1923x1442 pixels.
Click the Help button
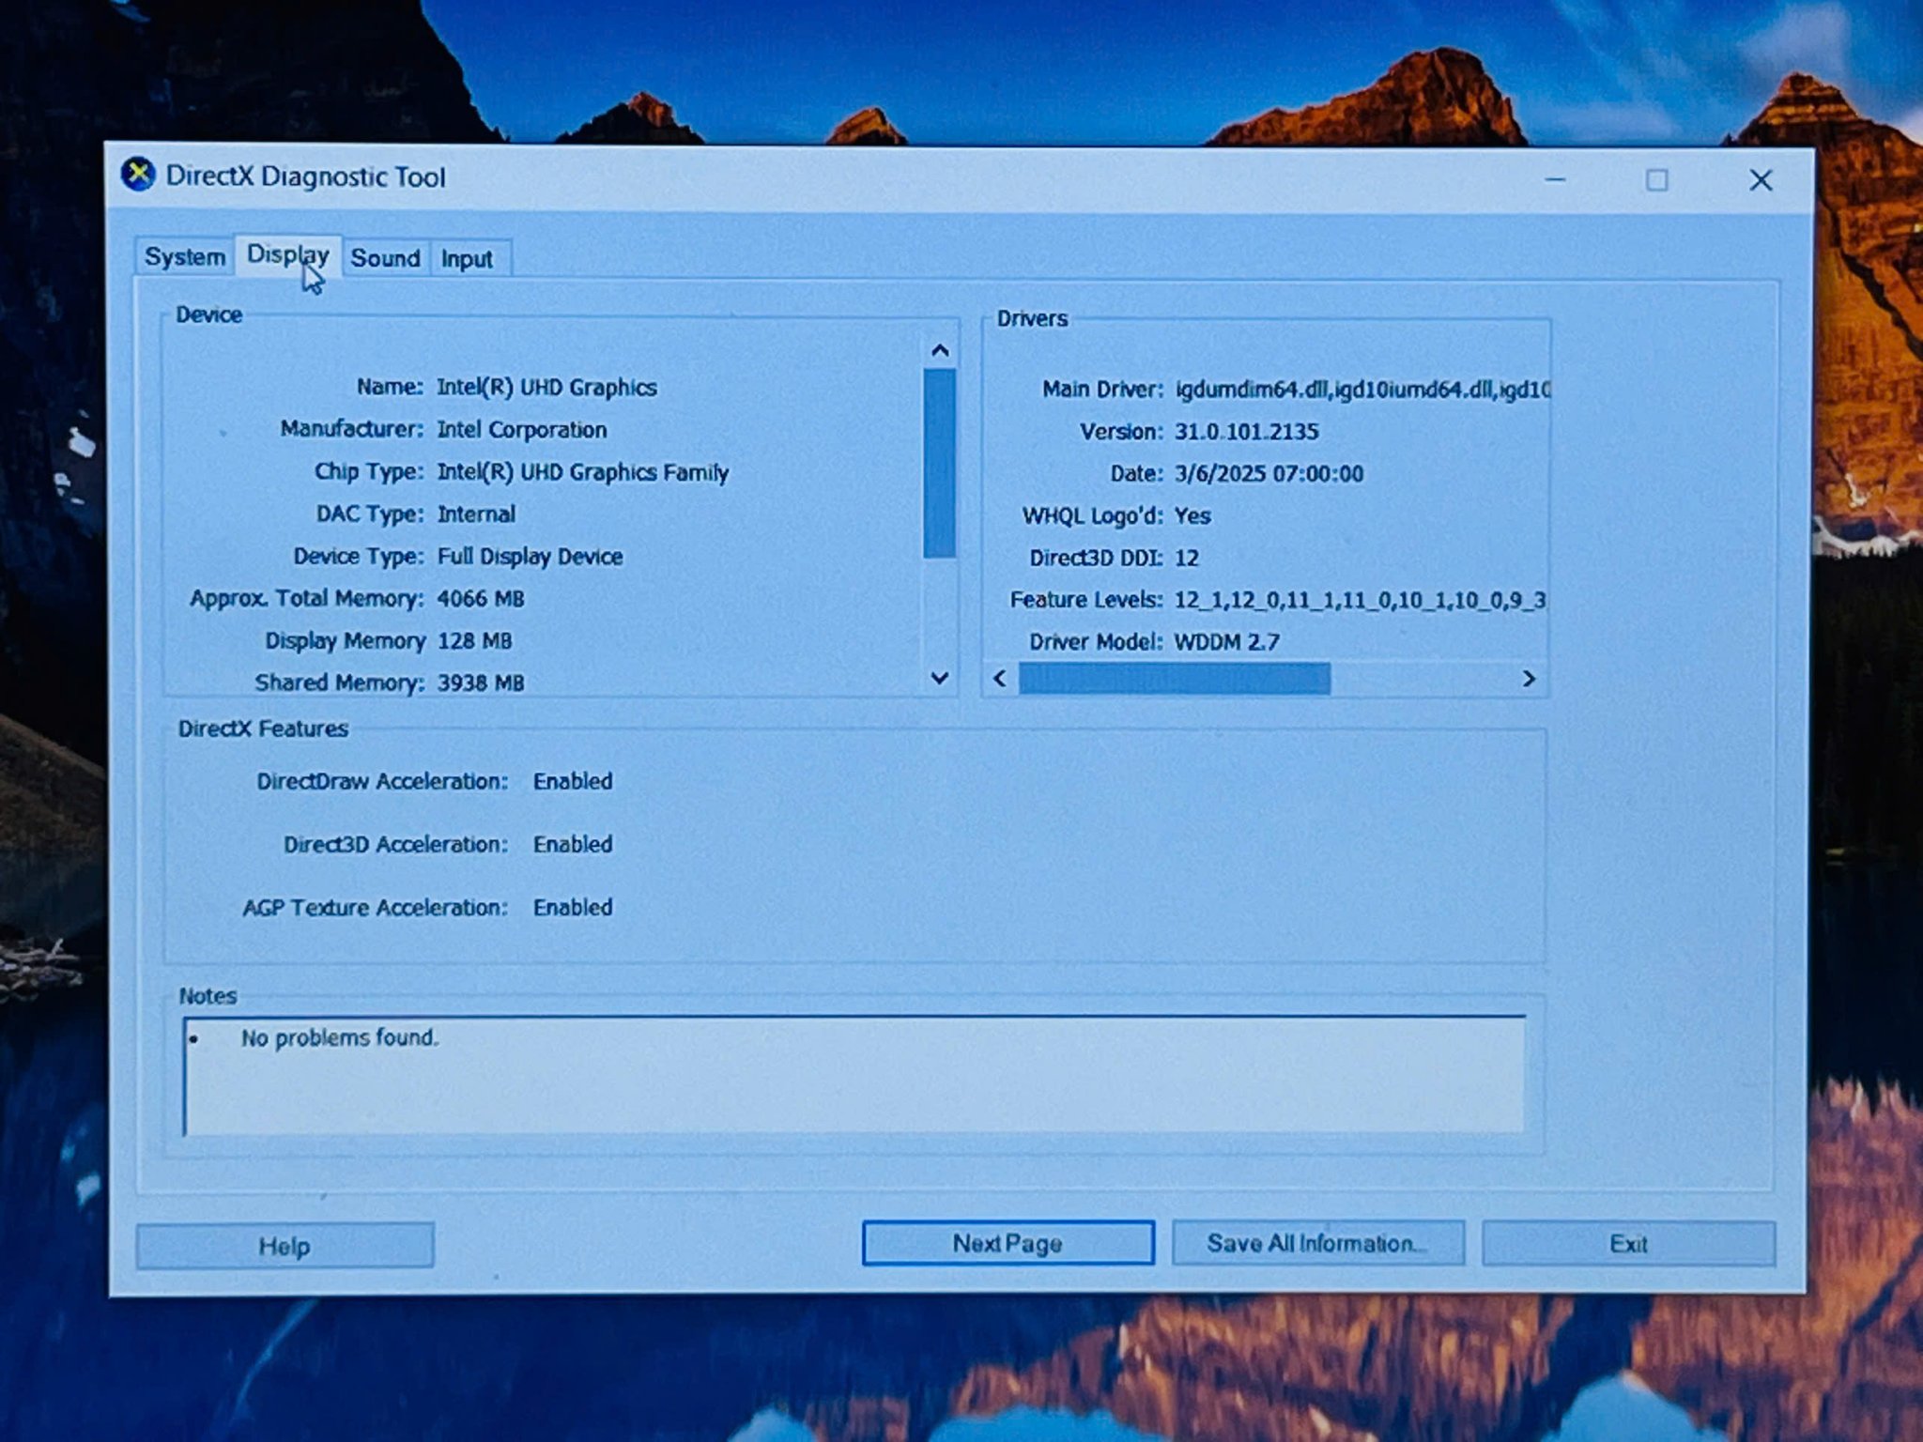[285, 1246]
